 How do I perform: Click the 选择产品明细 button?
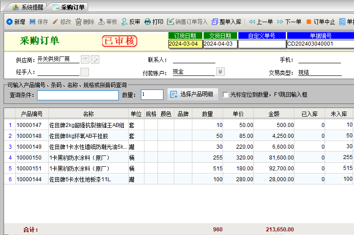pyautogui.click(x=193, y=94)
